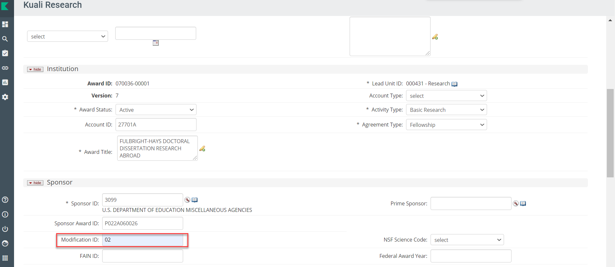Click the user face icon in sidebar
Screen dimensions: 615x267
click(5, 243)
